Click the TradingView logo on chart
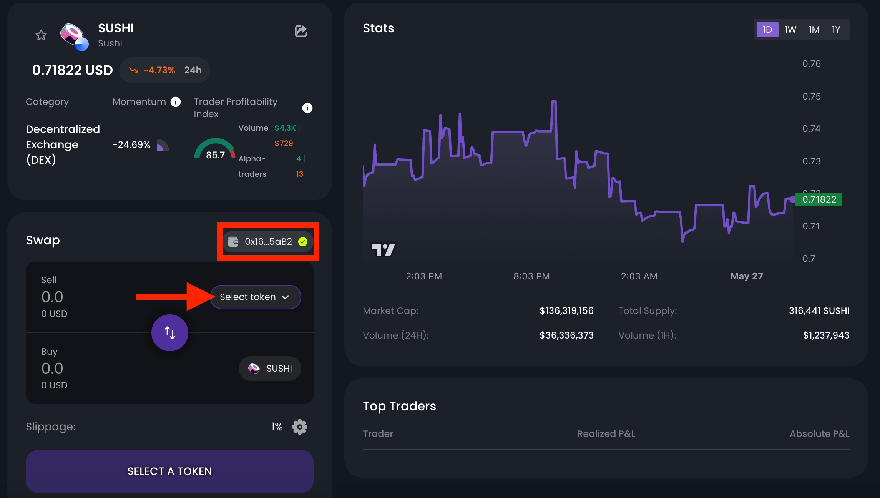Viewport: 880px width, 498px height. tap(383, 250)
